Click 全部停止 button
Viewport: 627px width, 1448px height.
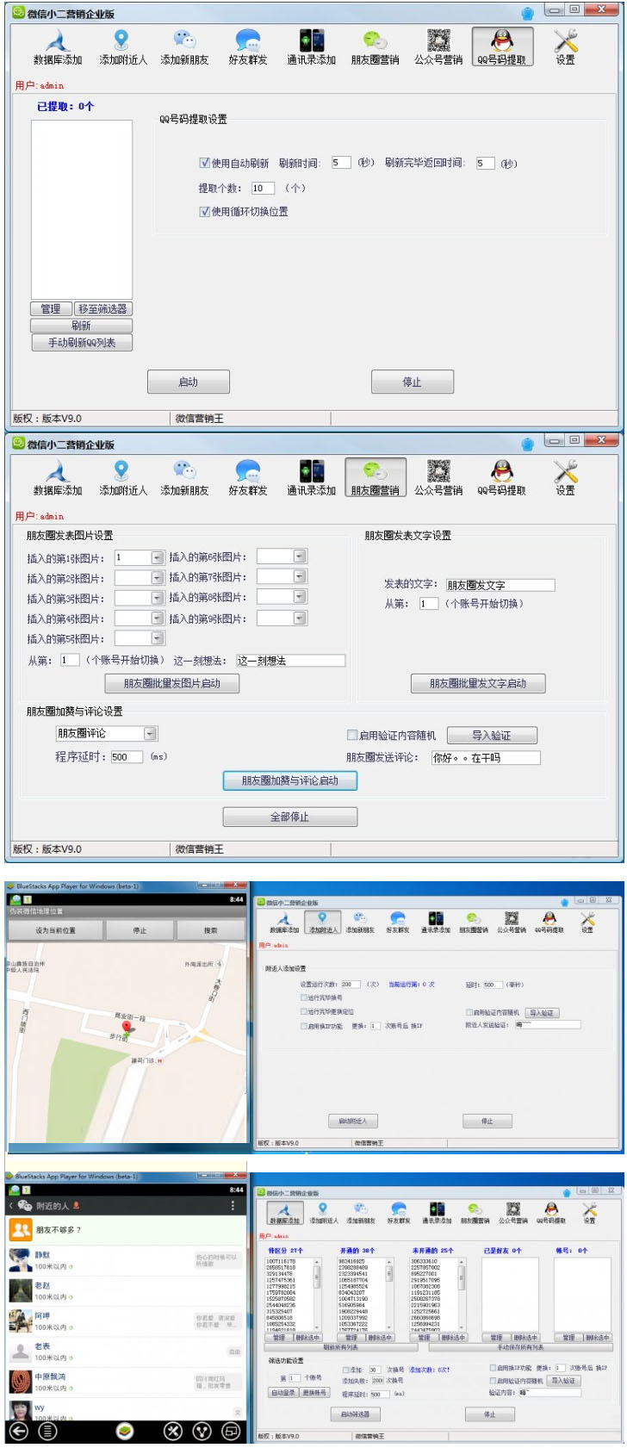tap(289, 817)
